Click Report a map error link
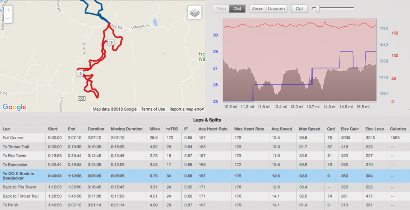 tap(186, 109)
